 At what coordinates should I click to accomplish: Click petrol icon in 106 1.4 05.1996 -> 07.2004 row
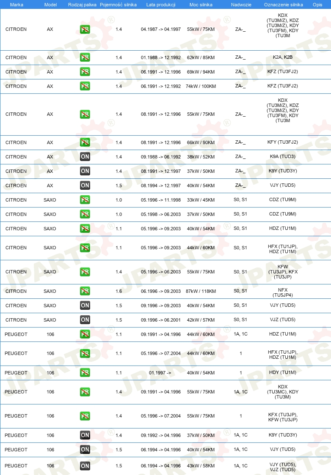85,416
